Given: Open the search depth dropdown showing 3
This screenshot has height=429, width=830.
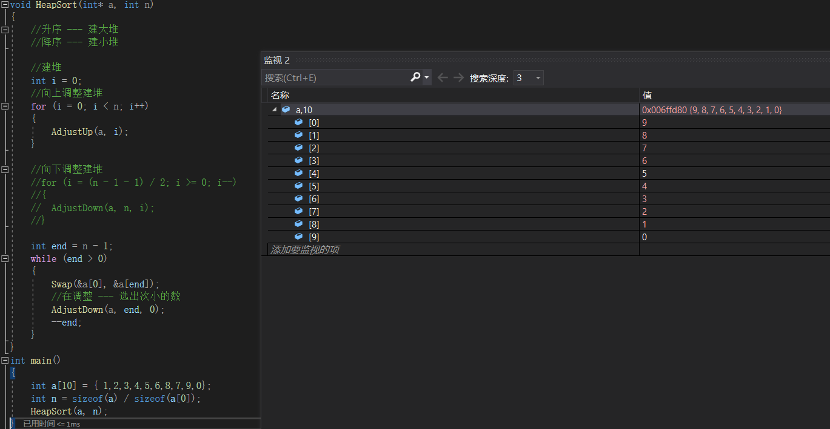Looking at the screenshot, I should [x=528, y=78].
